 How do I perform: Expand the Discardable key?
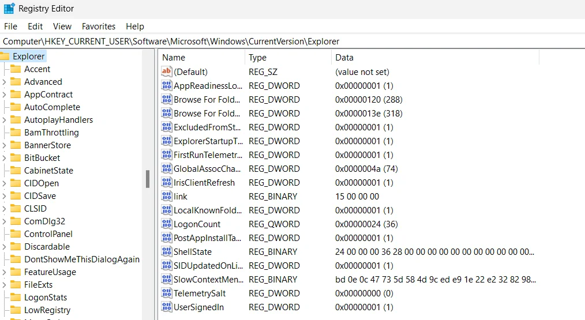(x=4, y=247)
